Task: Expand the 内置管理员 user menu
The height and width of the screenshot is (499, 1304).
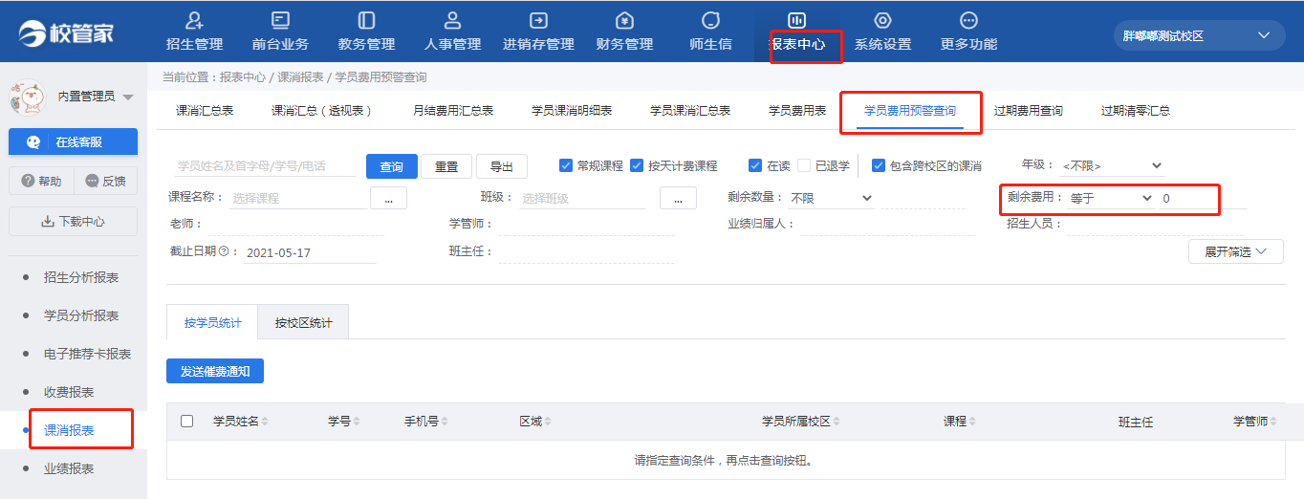Action: click(128, 97)
